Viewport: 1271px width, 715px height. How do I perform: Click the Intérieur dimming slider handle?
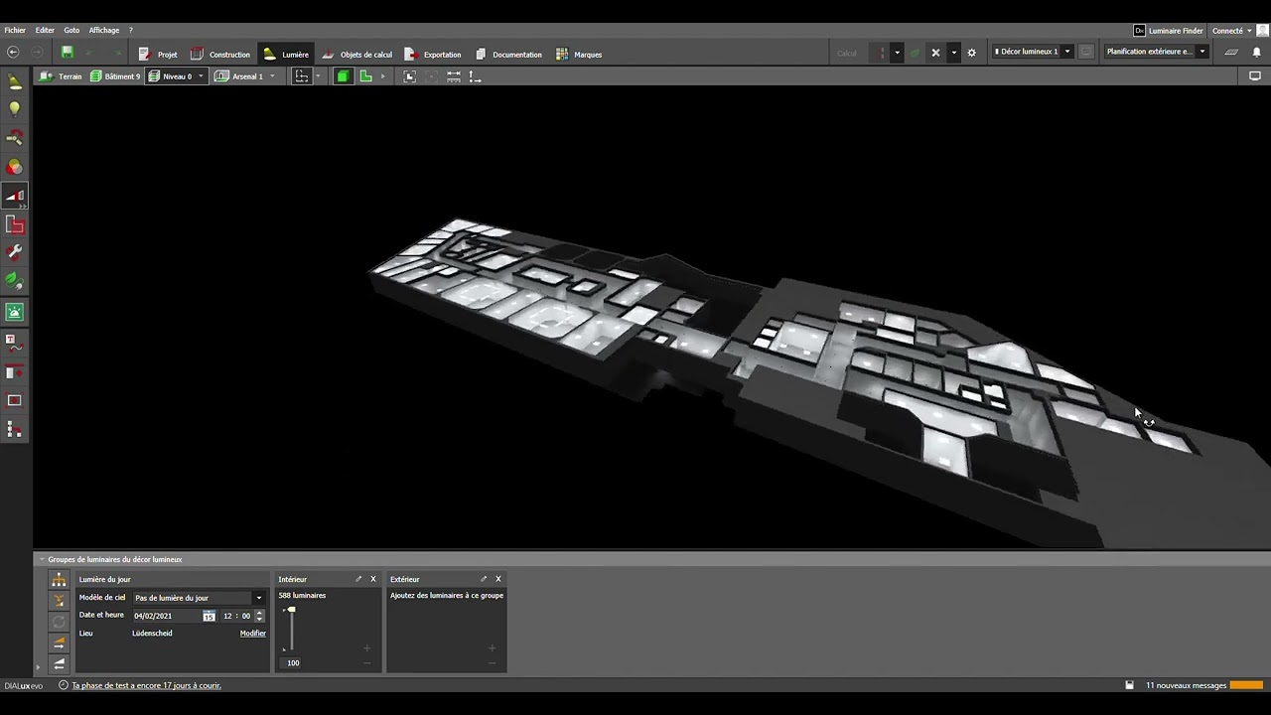(290, 610)
